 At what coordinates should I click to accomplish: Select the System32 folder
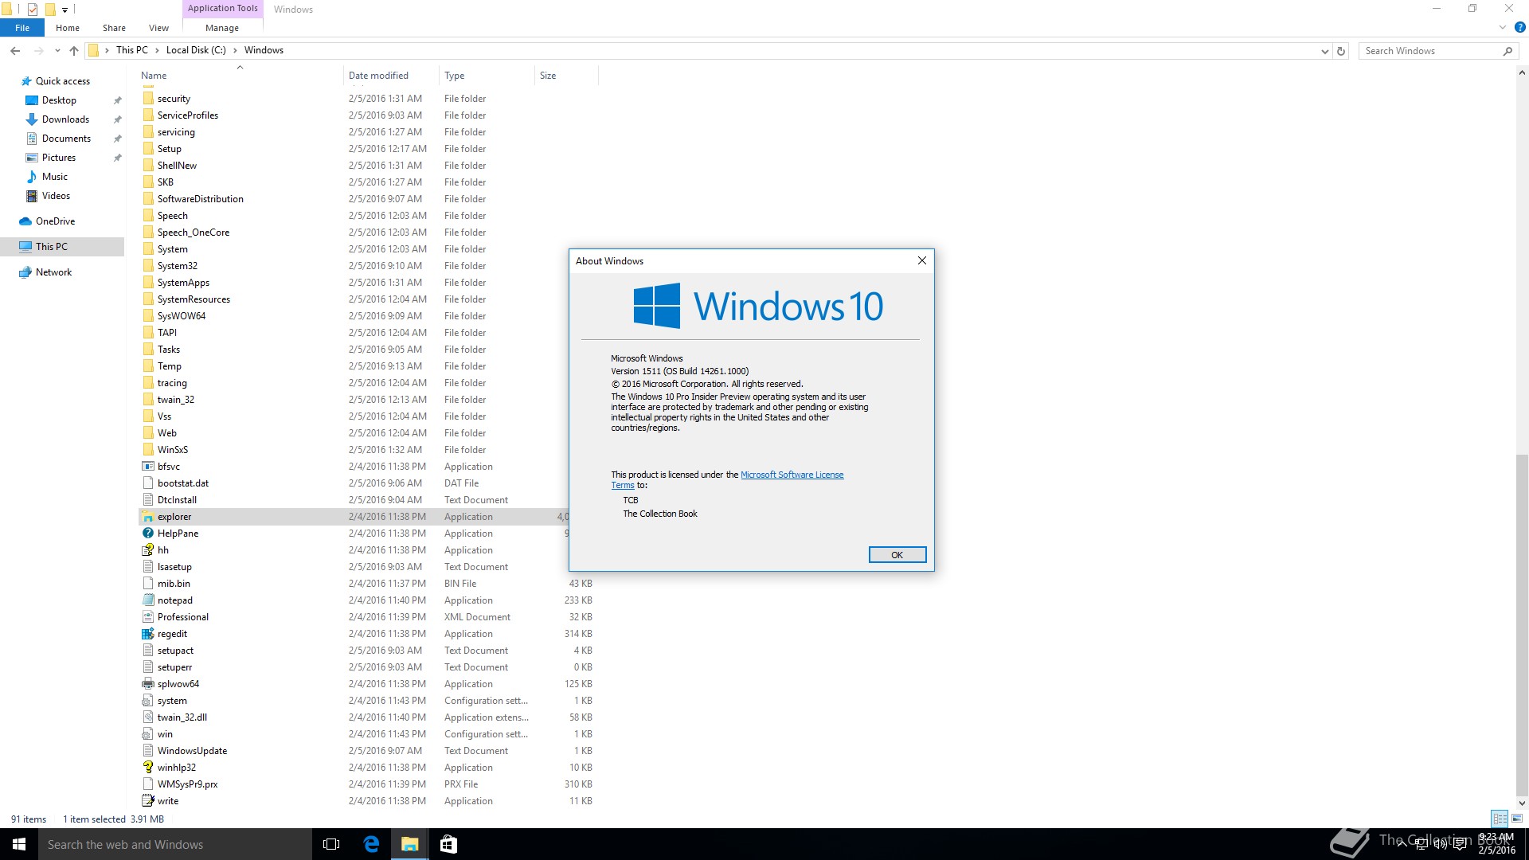tap(177, 266)
